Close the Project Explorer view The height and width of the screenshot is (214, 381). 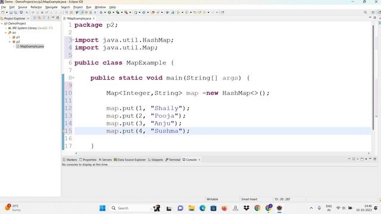click(x=28, y=18)
